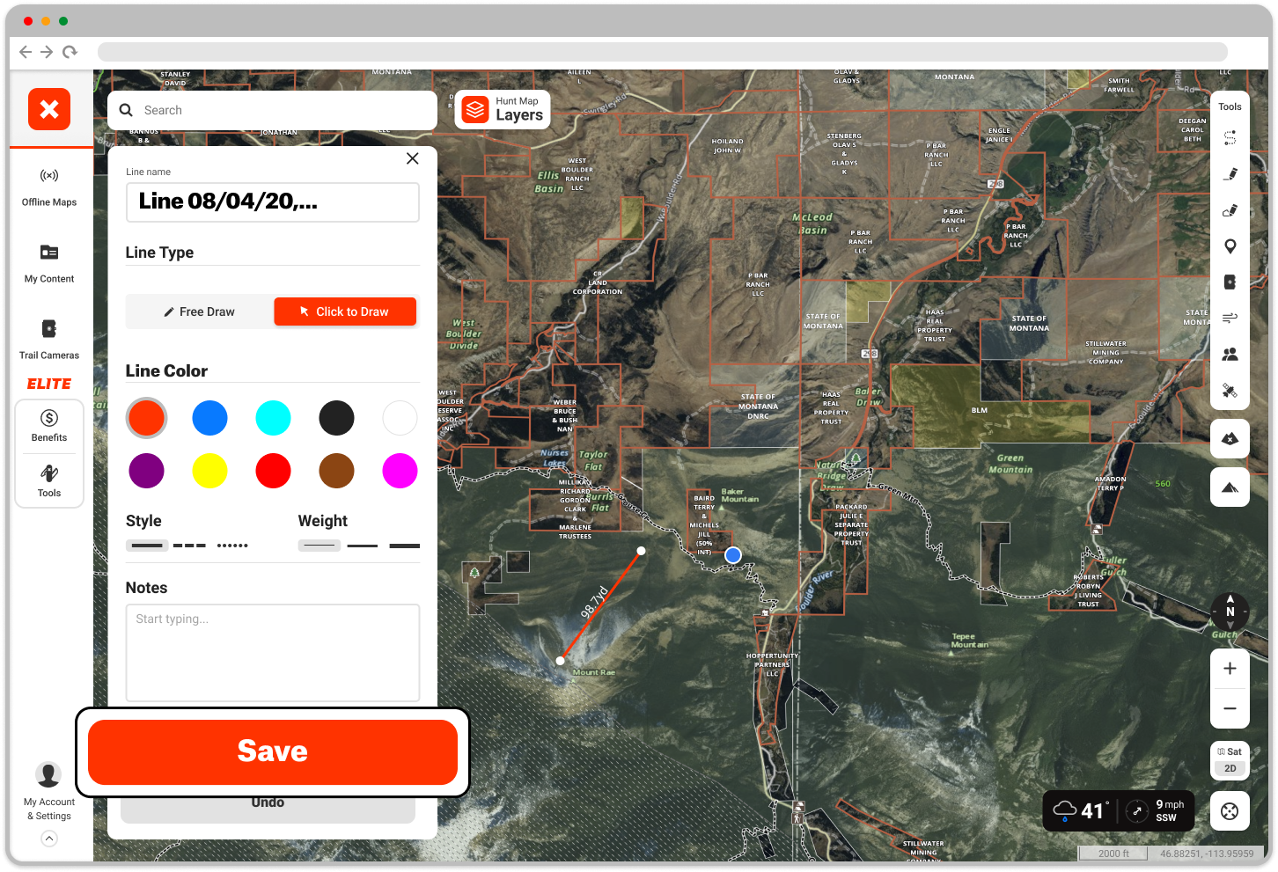Pick the cyan line color swatch

click(x=273, y=418)
